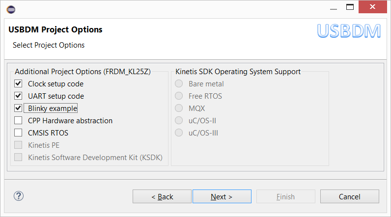Go back to previous wizard page
The image size is (391, 217).
pyautogui.click(x=162, y=197)
